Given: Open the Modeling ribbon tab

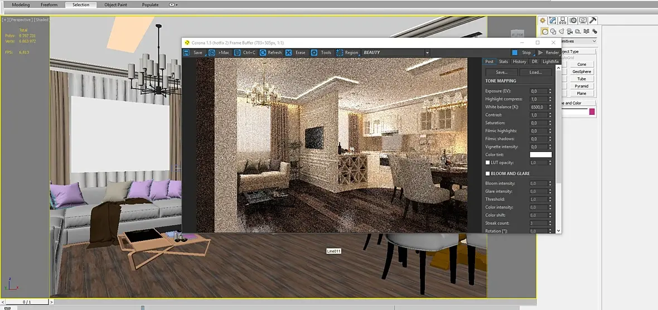Looking at the screenshot, I should pos(21,4).
